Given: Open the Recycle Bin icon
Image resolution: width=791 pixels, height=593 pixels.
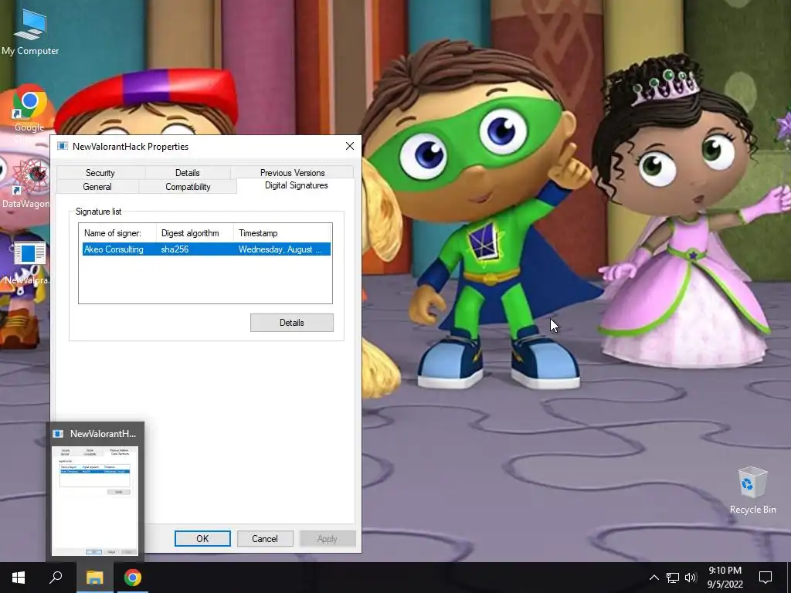Looking at the screenshot, I should pyautogui.click(x=752, y=490).
